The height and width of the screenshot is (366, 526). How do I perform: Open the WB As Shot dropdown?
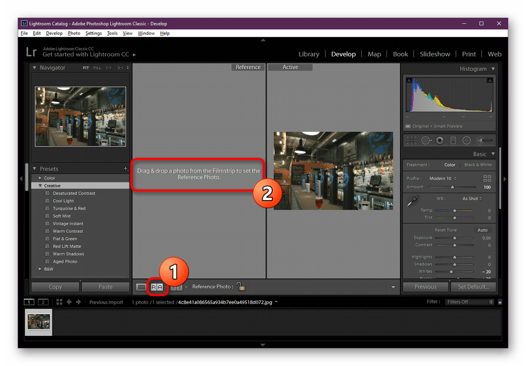472,198
